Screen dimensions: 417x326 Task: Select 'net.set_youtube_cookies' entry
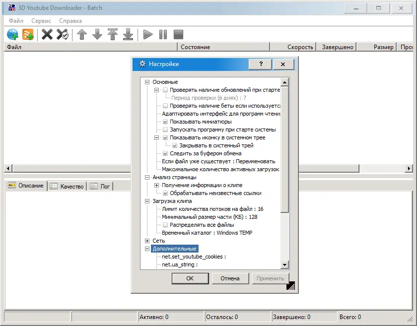pos(194,257)
